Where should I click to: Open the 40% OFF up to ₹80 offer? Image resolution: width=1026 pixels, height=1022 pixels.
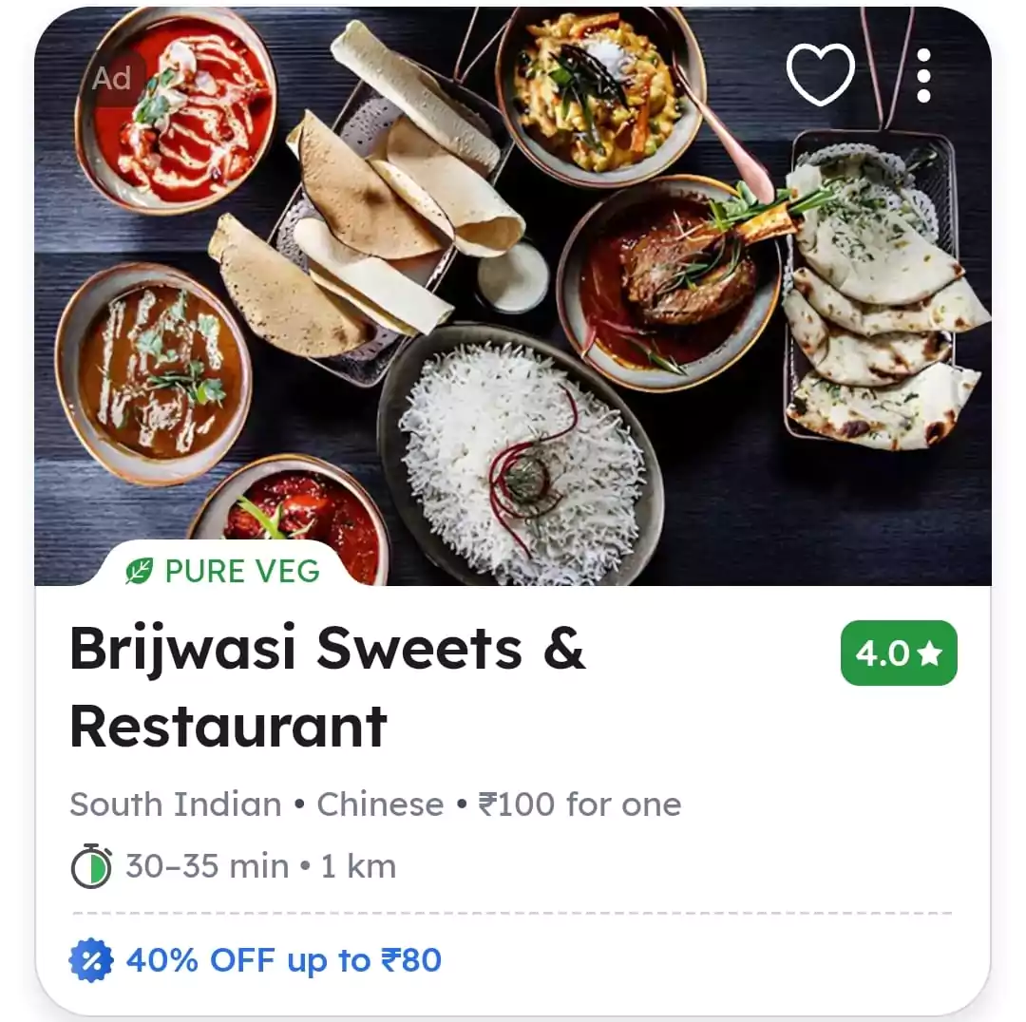pyautogui.click(x=283, y=960)
